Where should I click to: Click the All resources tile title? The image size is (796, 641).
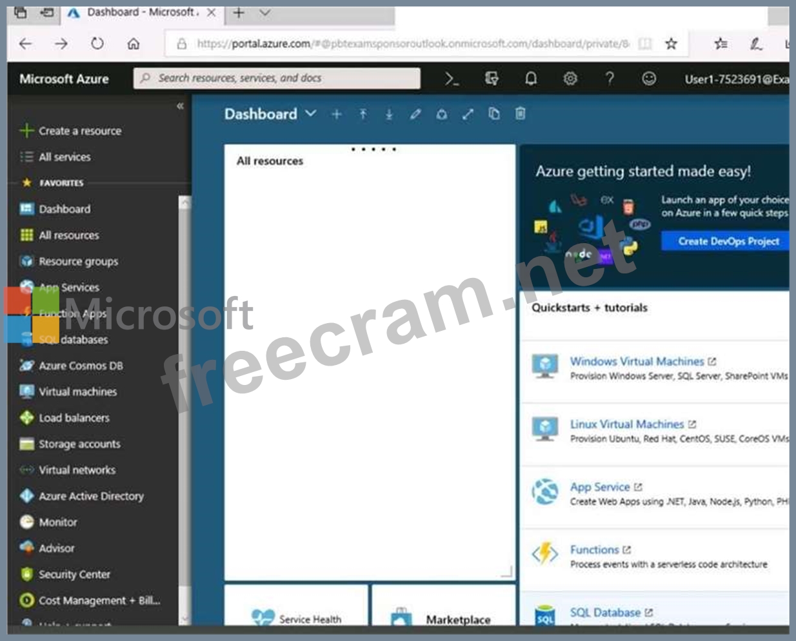click(x=270, y=161)
